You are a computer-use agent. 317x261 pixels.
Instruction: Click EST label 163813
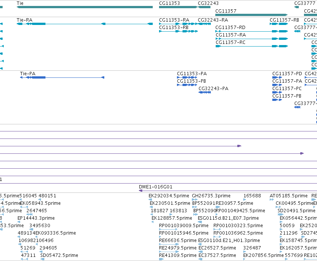point(178,211)
